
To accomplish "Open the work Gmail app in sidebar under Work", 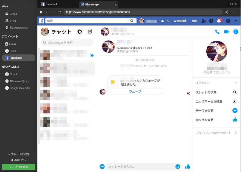I will [x=11, y=14].
